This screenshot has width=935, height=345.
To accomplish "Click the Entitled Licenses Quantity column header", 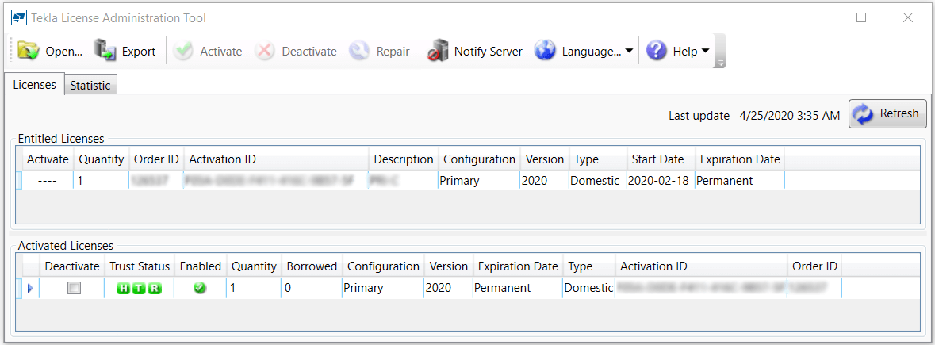I will point(102,159).
